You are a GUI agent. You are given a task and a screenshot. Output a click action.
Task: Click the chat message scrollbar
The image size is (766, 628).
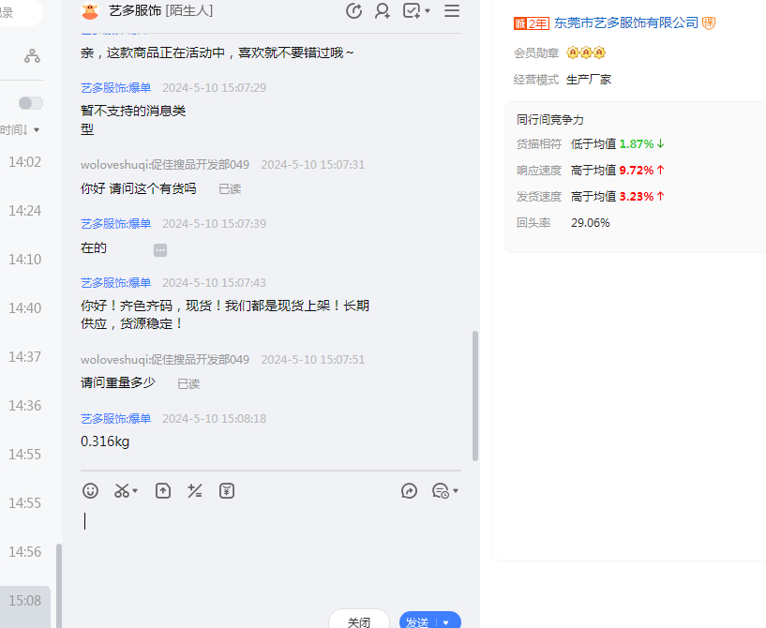click(475, 394)
